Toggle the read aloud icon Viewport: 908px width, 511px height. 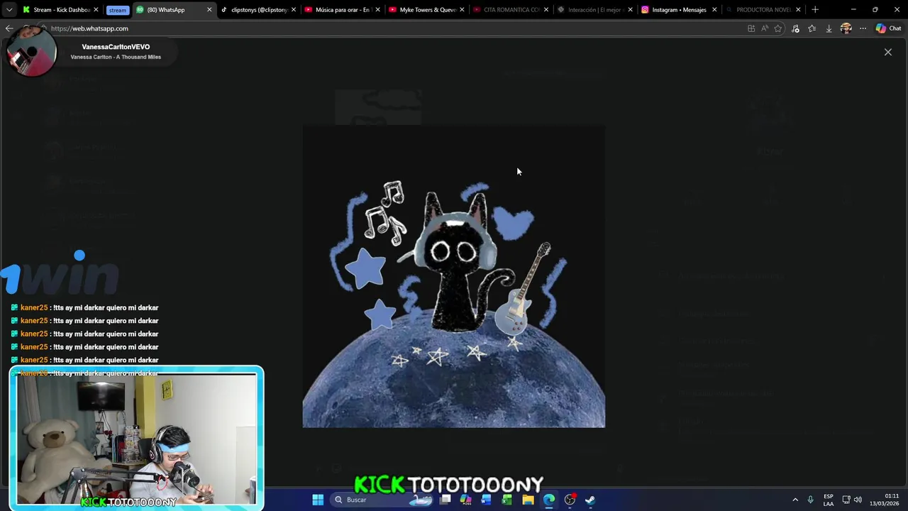pos(765,28)
